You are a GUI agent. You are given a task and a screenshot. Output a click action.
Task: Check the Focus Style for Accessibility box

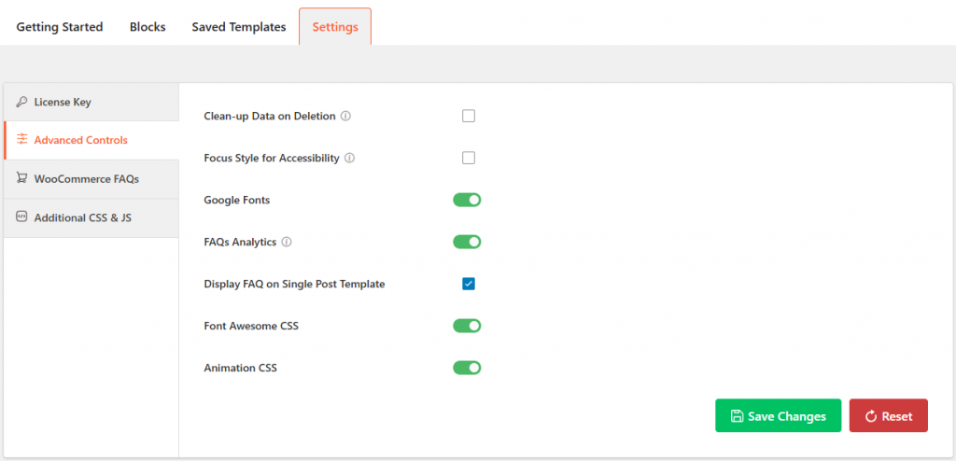[x=469, y=158]
